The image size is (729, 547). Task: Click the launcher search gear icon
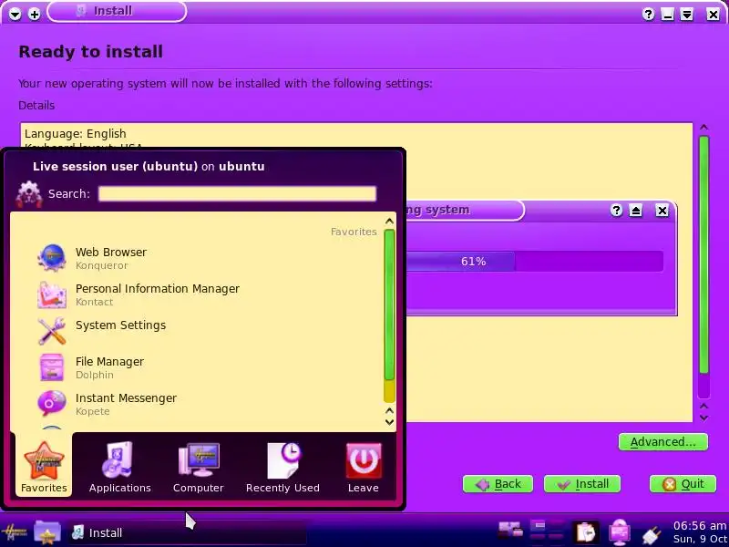(29, 194)
